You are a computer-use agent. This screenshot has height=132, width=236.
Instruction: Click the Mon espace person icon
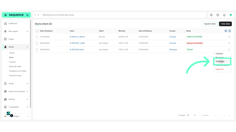click(x=5, y=31)
